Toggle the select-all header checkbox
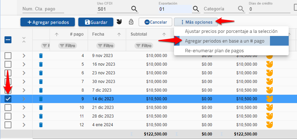The width and height of the screenshot is (297, 139). click(x=8, y=40)
